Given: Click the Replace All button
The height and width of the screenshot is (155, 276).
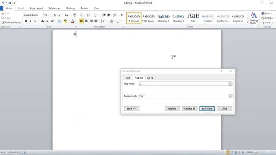Looking at the screenshot, I should (190, 109).
